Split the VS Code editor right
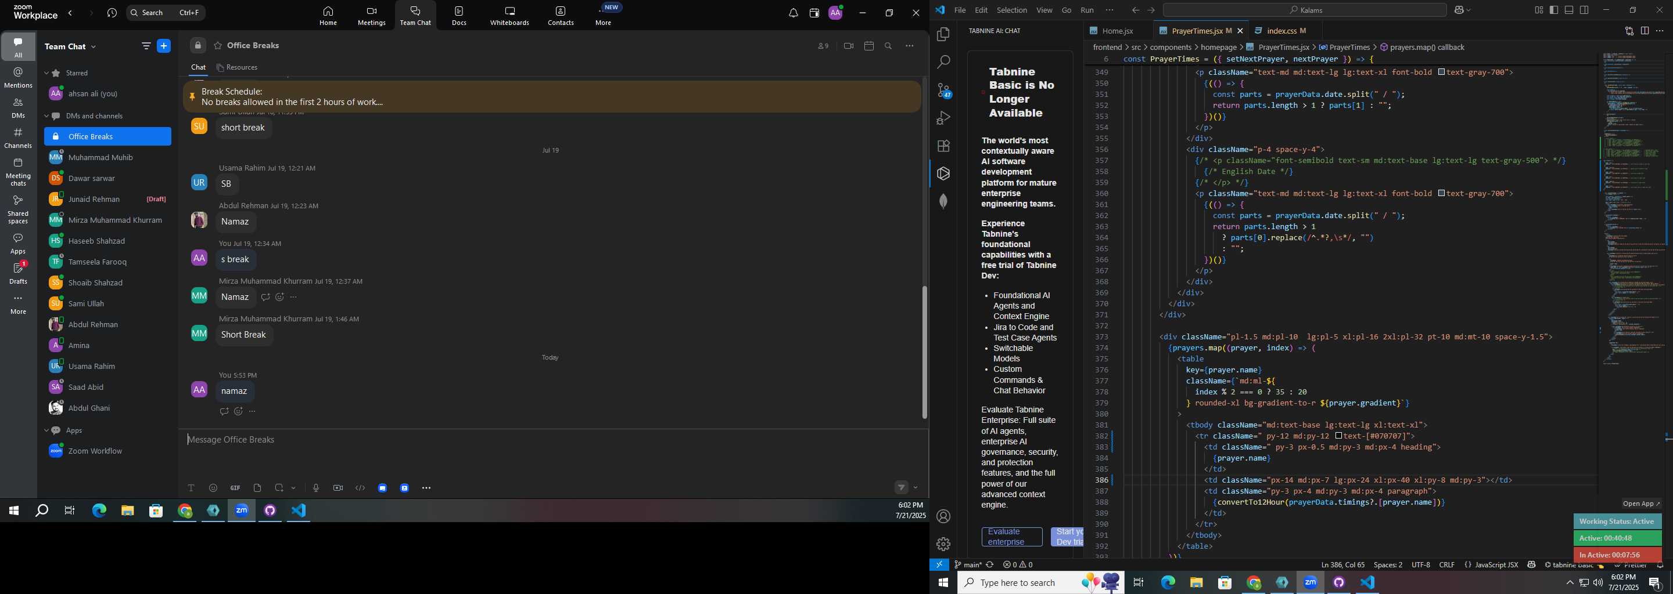This screenshot has width=1673, height=594. pos(1645,31)
